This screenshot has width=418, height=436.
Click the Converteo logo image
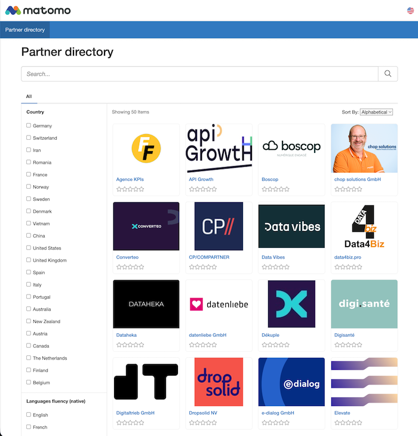(x=146, y=226)
